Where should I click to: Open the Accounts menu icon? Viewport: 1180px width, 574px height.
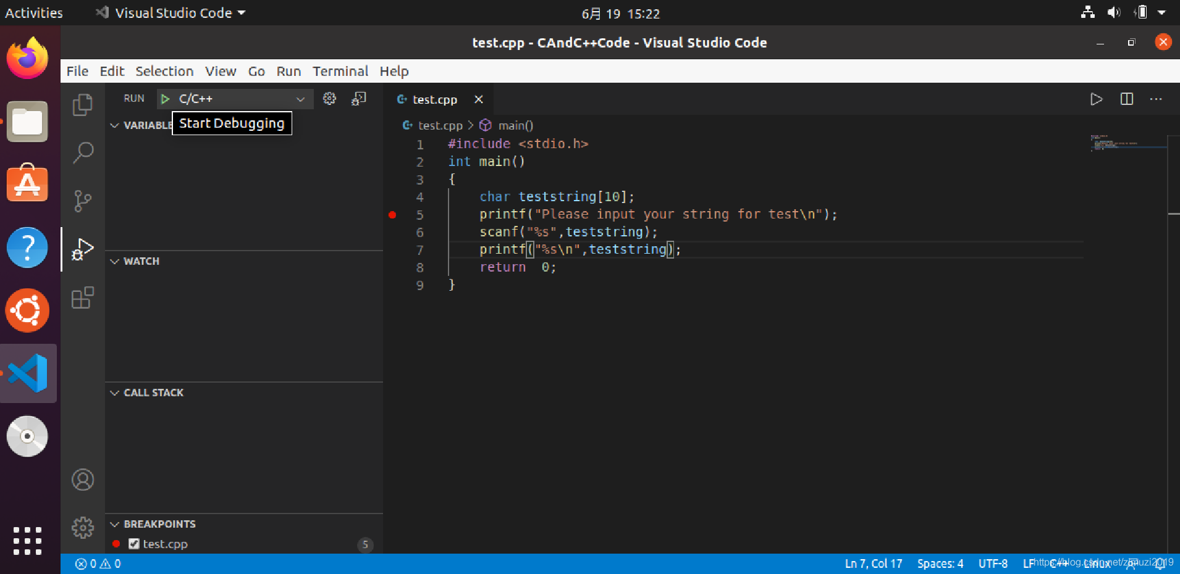[x=83, y=480]
